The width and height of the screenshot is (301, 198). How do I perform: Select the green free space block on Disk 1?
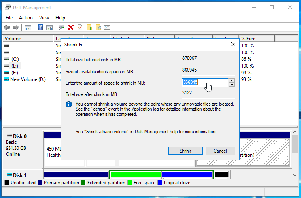point(136,174)
